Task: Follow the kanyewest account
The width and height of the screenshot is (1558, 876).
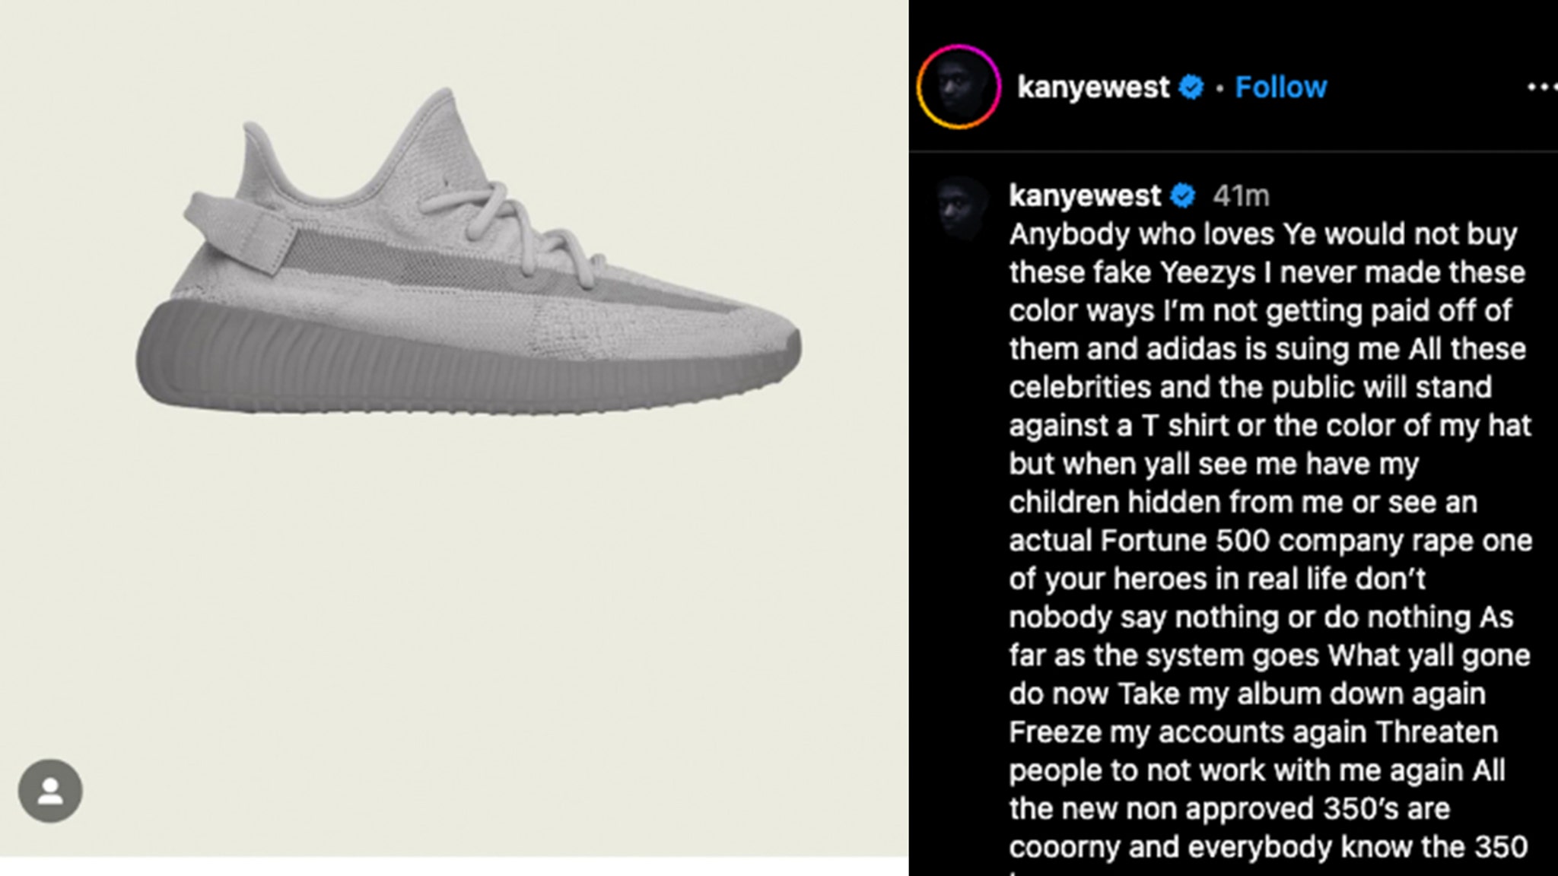Action: click(1281, 87)
